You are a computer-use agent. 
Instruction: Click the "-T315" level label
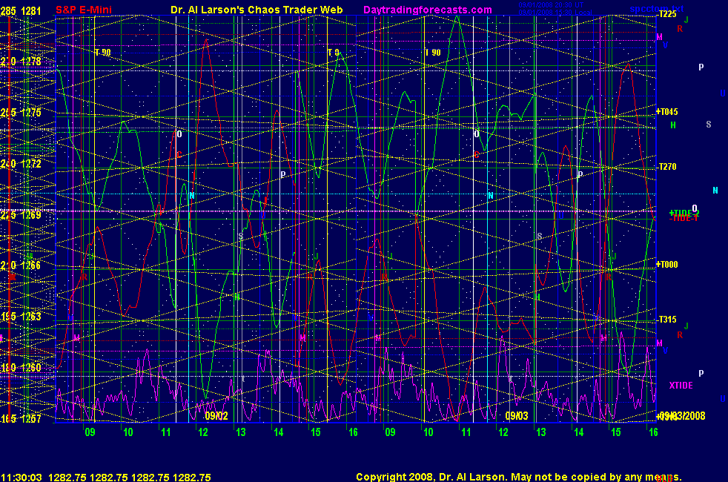coord(666,320)
